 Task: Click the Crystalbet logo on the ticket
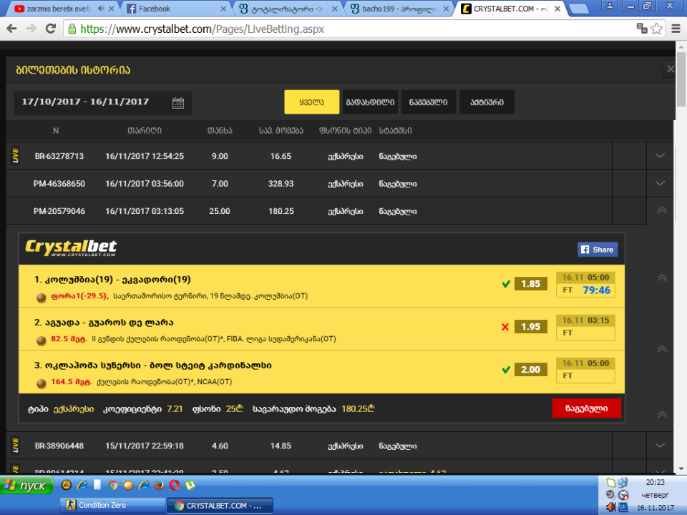coord(71,248)
